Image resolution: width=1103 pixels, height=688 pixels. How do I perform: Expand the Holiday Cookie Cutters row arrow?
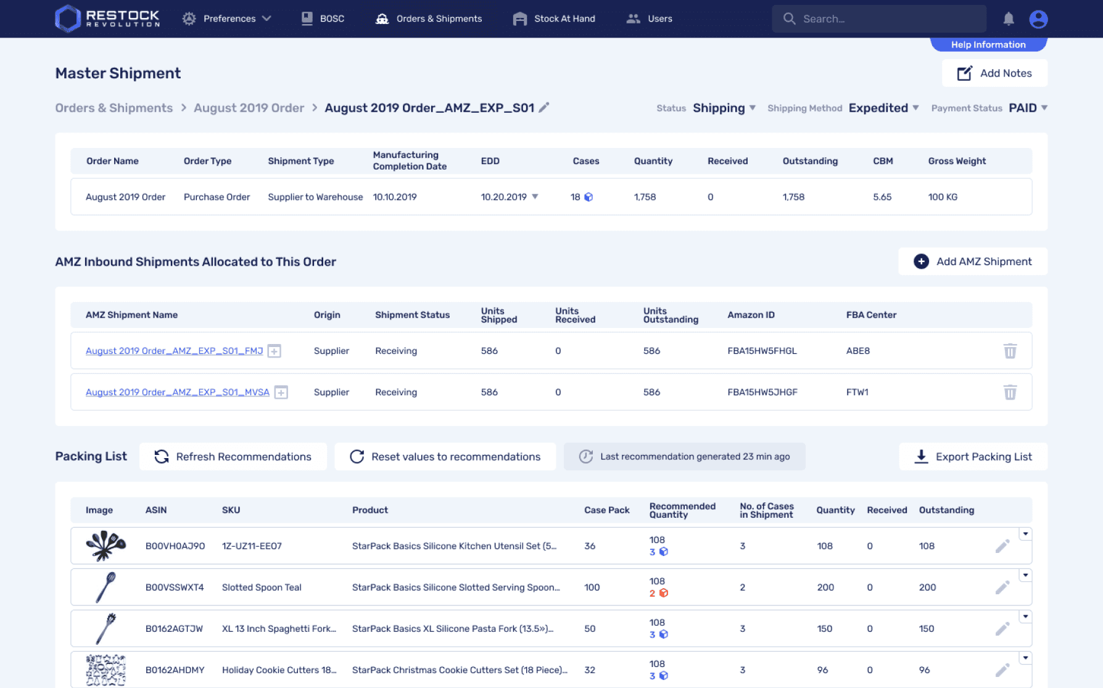tap(1025, 658)
